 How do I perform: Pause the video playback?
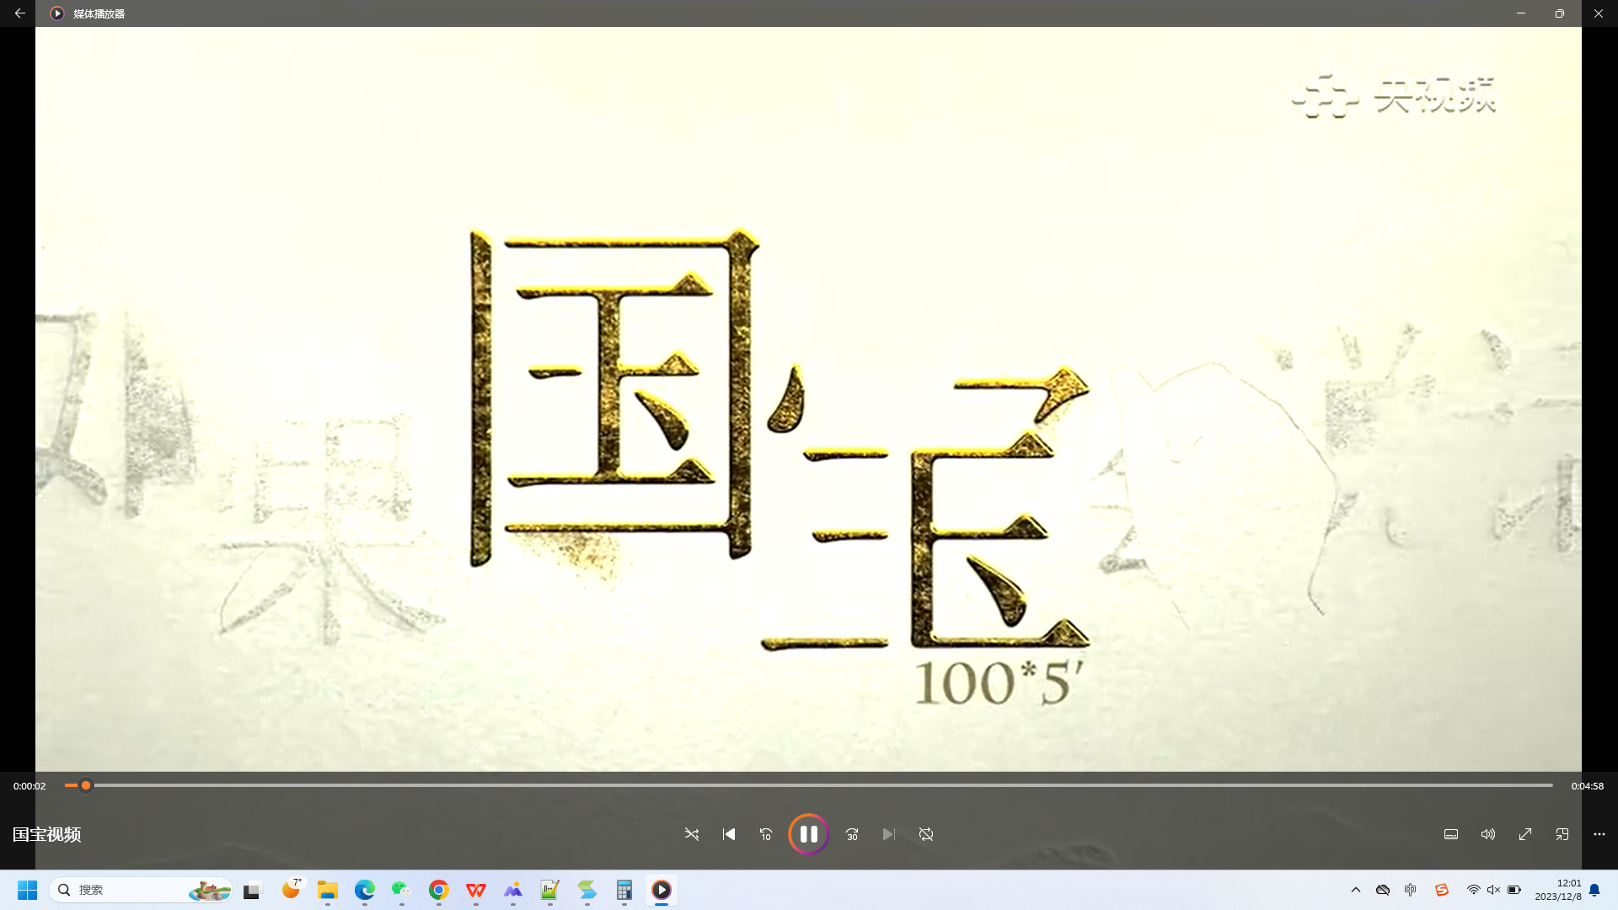808,834
